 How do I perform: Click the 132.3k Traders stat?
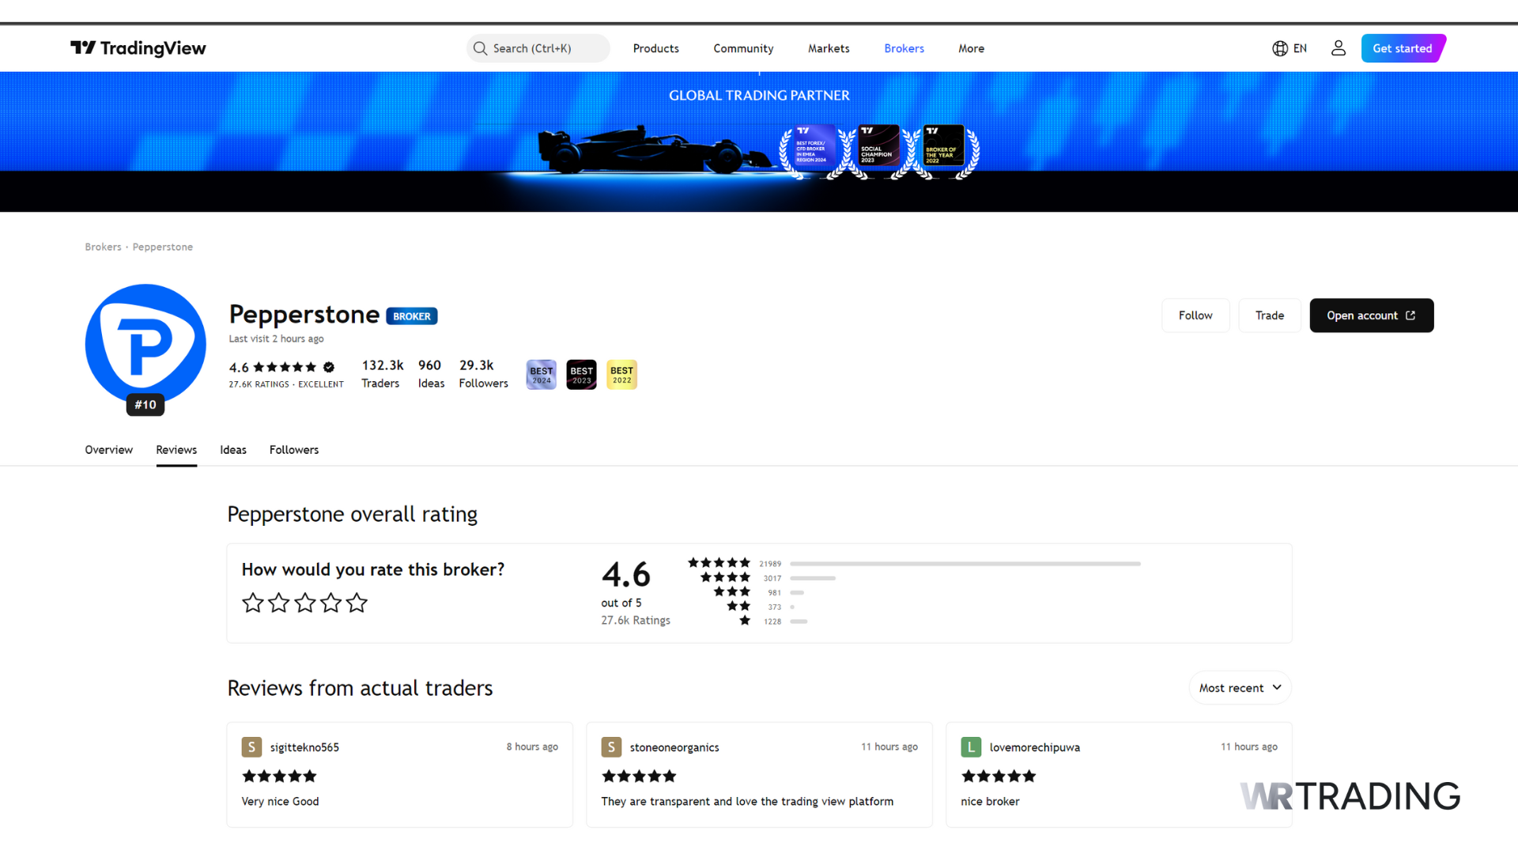382,374
